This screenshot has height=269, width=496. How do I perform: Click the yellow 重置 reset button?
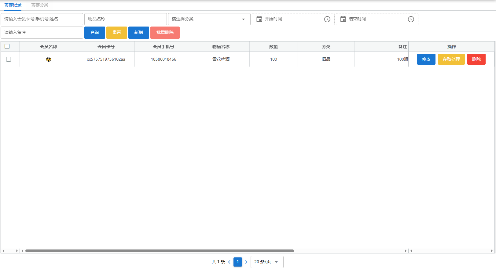(x=117, y=32)
